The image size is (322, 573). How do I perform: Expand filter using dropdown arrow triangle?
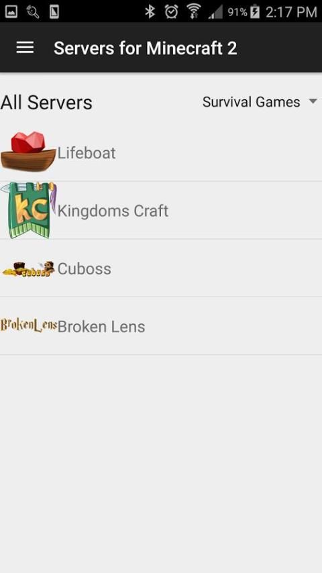(313, 101)
